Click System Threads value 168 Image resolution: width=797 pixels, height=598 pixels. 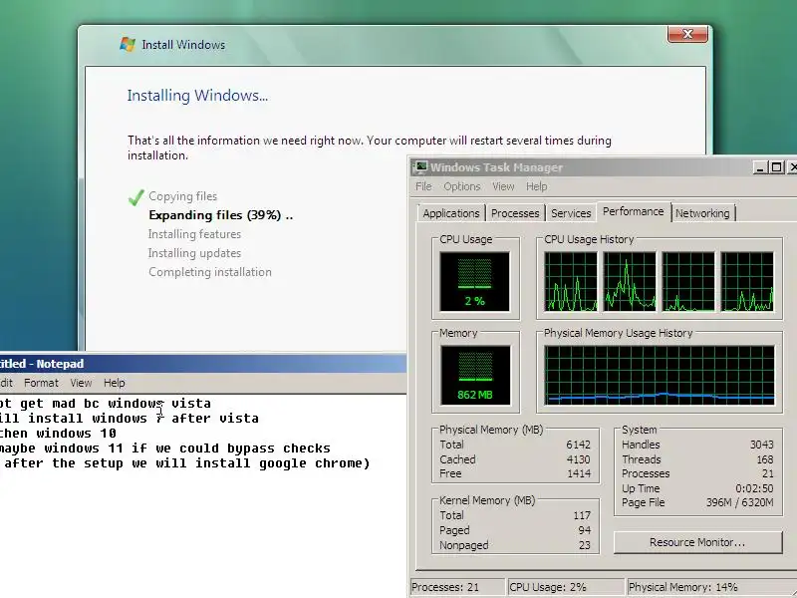click(765, 459)
